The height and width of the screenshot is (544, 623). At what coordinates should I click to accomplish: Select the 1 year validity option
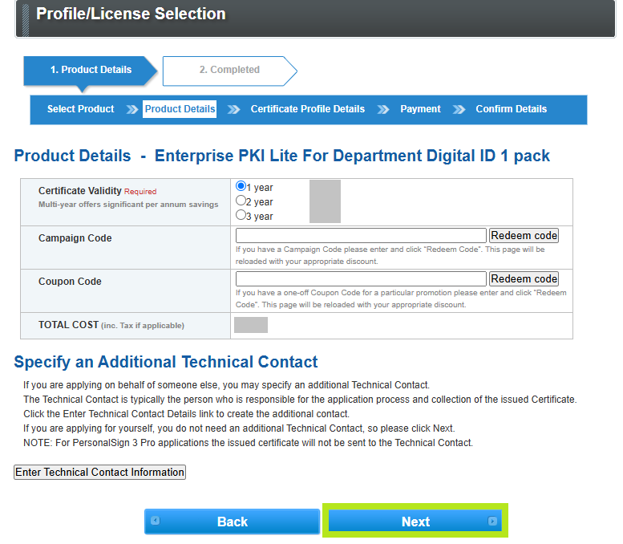(241, 186)
